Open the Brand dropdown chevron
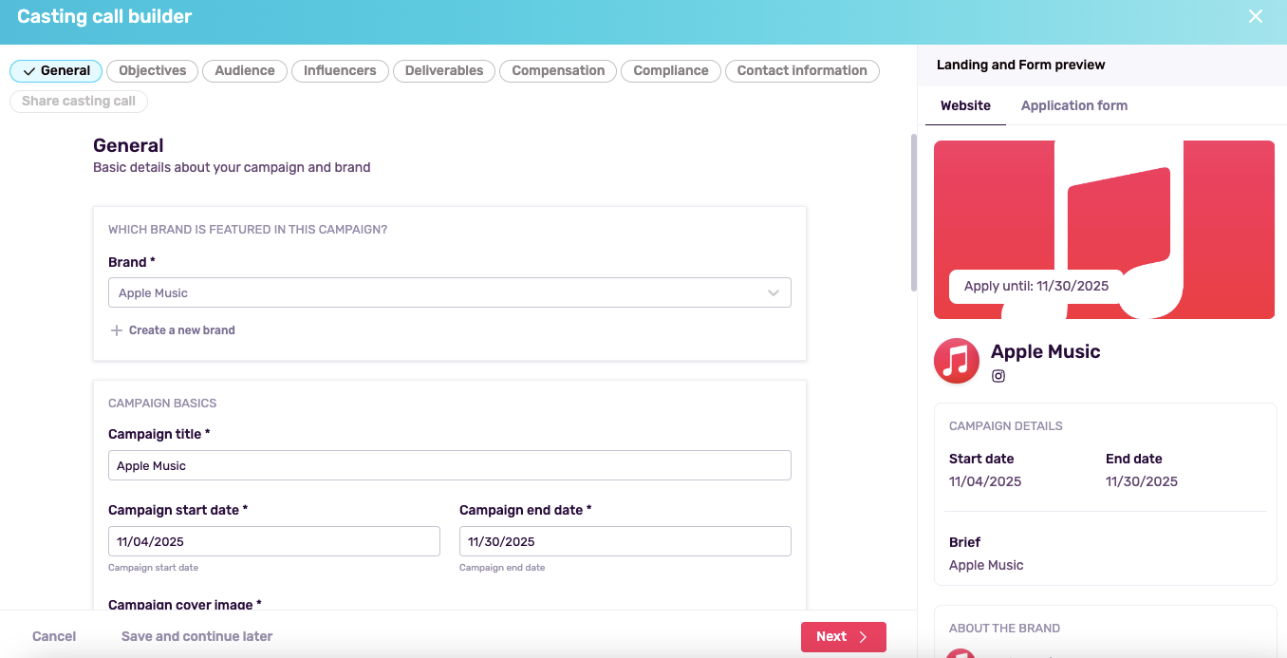The width and height of the screenshot is (1287, 658). [x=774, y=293]
